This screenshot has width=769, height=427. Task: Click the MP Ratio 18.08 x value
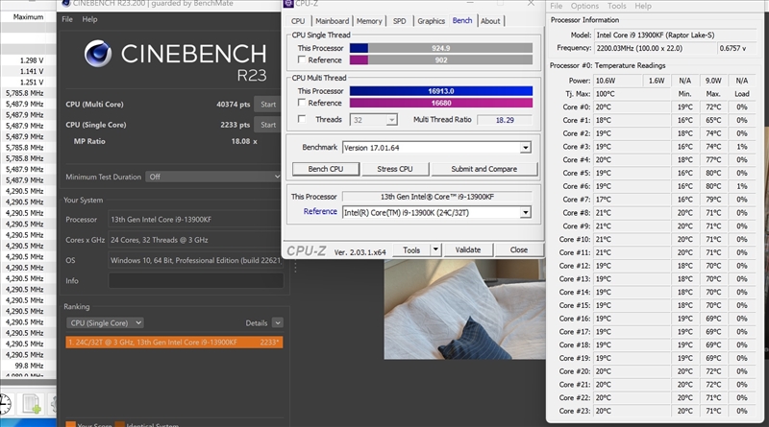[244, 141]
